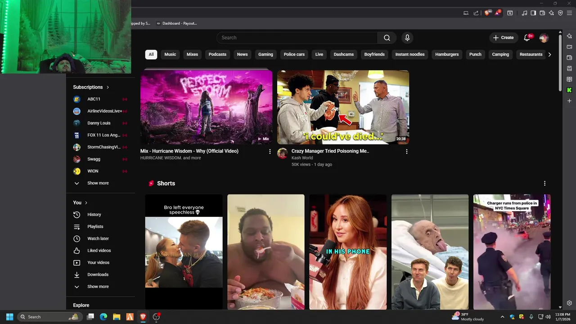Select the Music filter chip

point(170,54)
